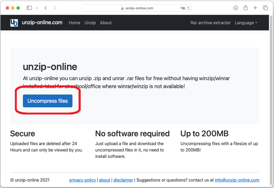The height and width of the screenshot is (188, 274).
Task: Open the about footer link
Action: [x=104, y=180]
